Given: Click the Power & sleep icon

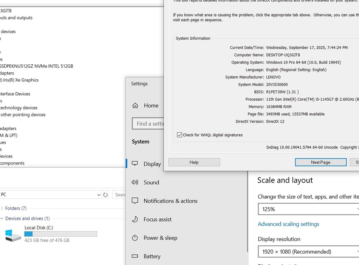Looking at the screenshot, I should (135, 238).
